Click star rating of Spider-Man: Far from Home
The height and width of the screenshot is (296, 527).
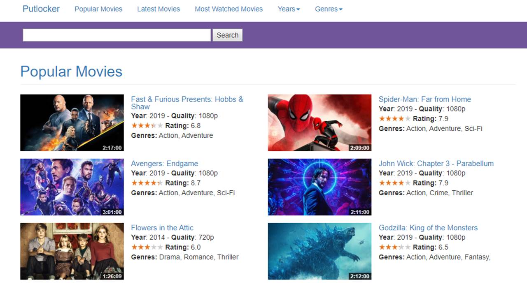(394, 118)
